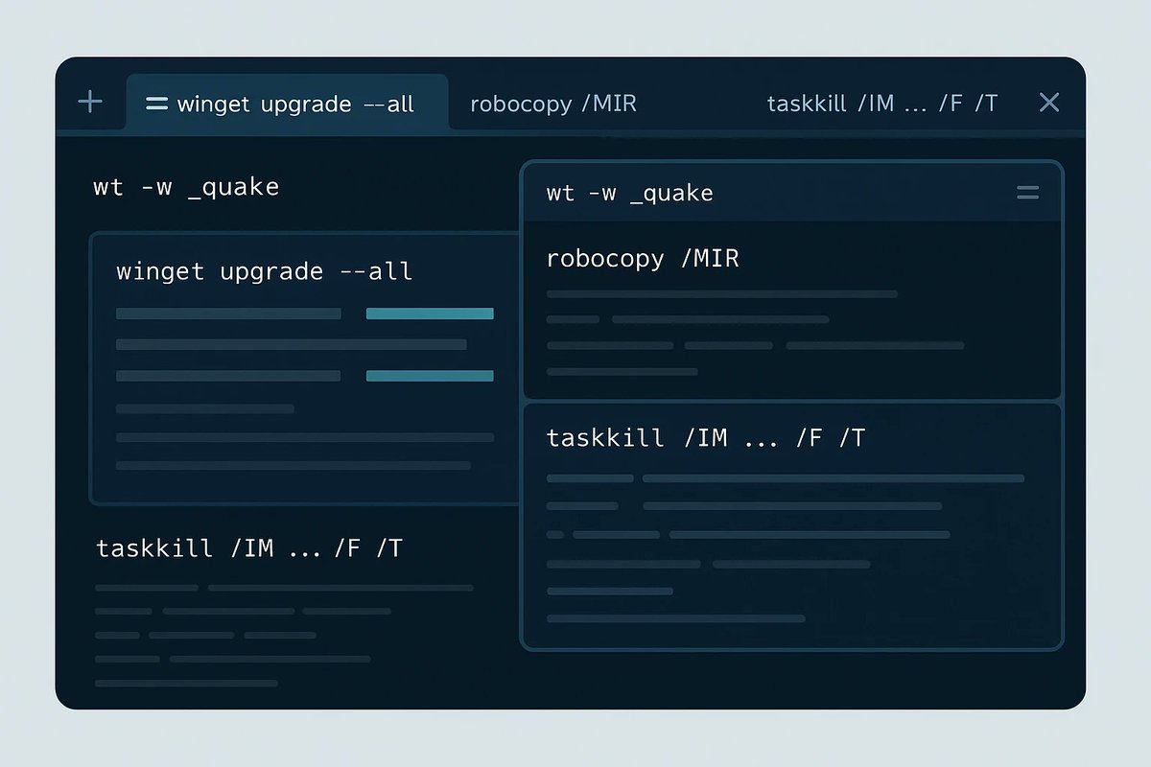Click the plus new tab icon
This screenshot has height=767, width=1151.
89,102
